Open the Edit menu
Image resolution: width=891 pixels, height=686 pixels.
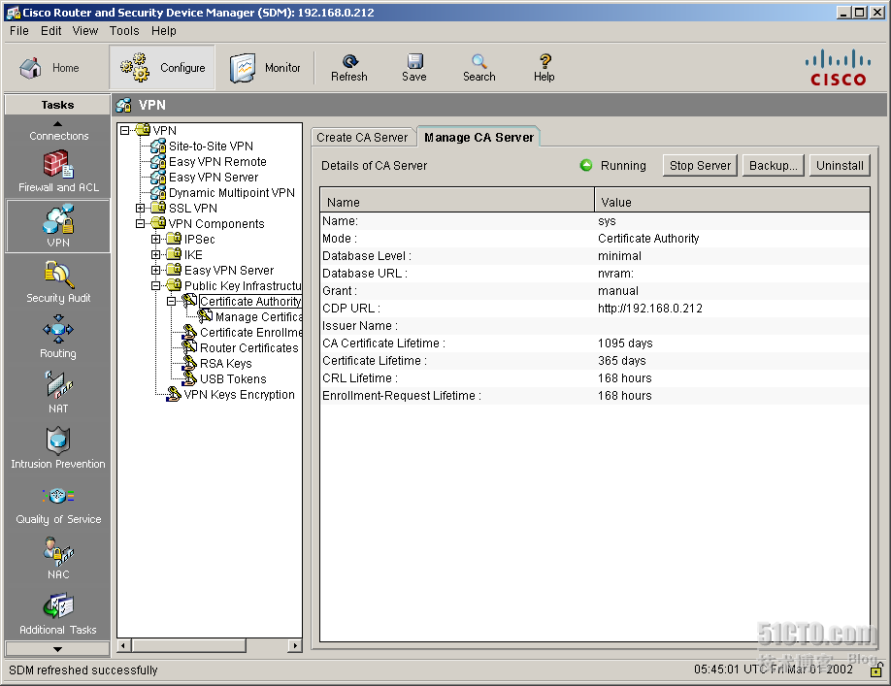(x=51, y=31)
